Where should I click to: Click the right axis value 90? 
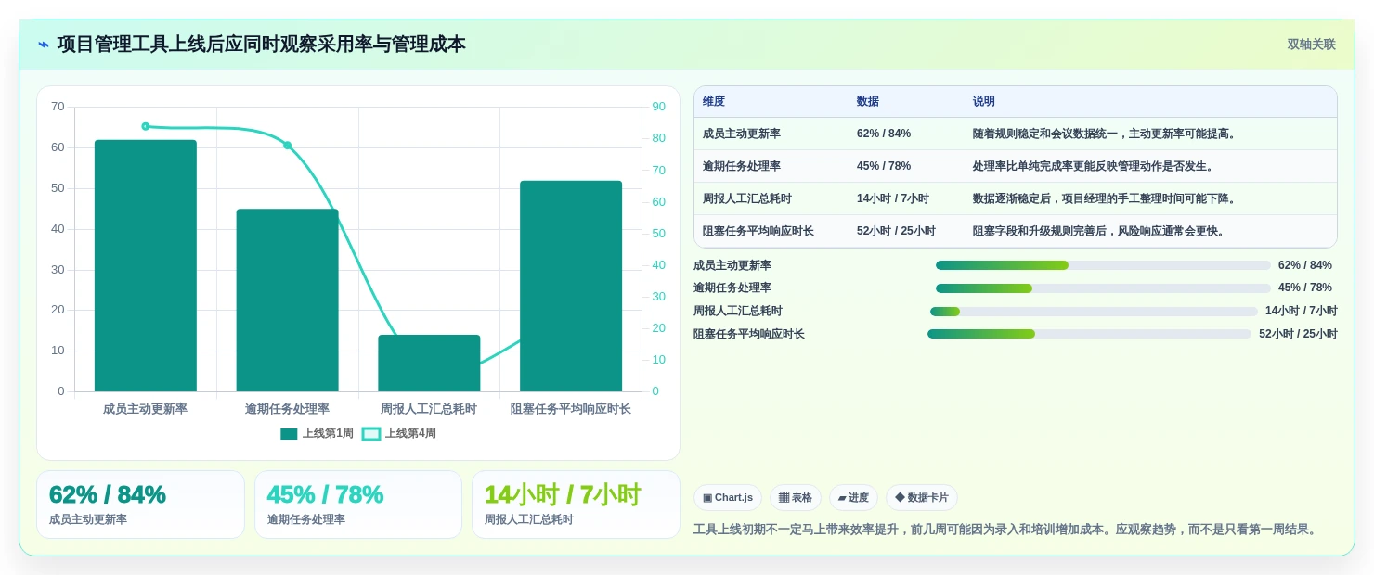coord(658,107)
